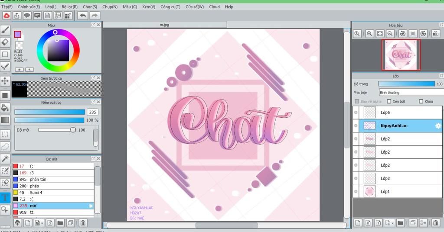Image resolution: width=444 pixels, height=232 pixels.
Task: Fit navigator view to window
Action: 380,34
